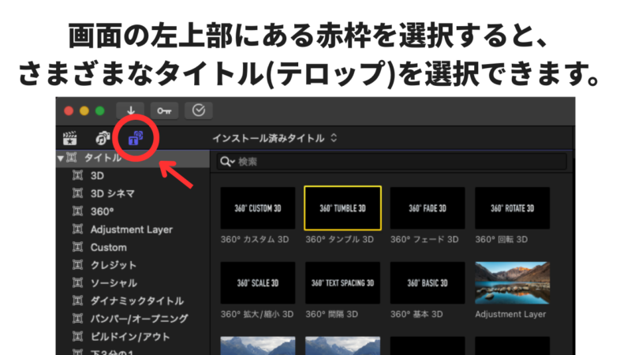This screenshot has height=355, width=631.
Task: Select the タイトル category row
Action: coord(133,159)
